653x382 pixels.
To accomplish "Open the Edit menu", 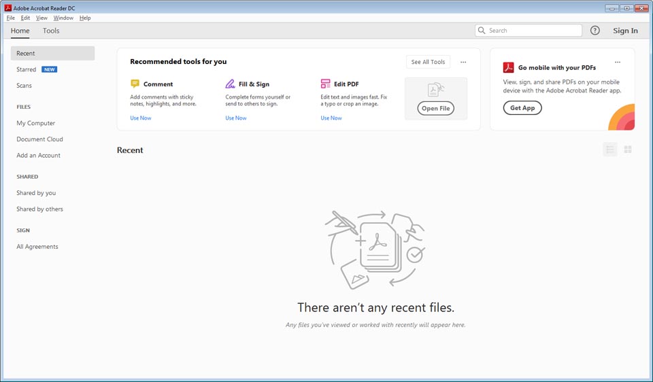I will tap(25, 18).
